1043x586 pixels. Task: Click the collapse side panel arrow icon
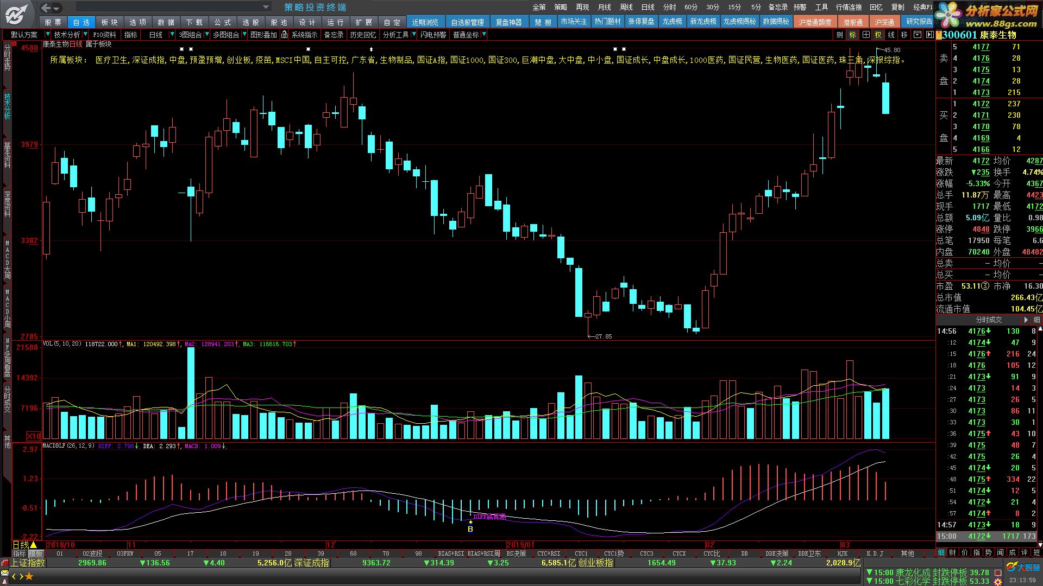(929, 35)
